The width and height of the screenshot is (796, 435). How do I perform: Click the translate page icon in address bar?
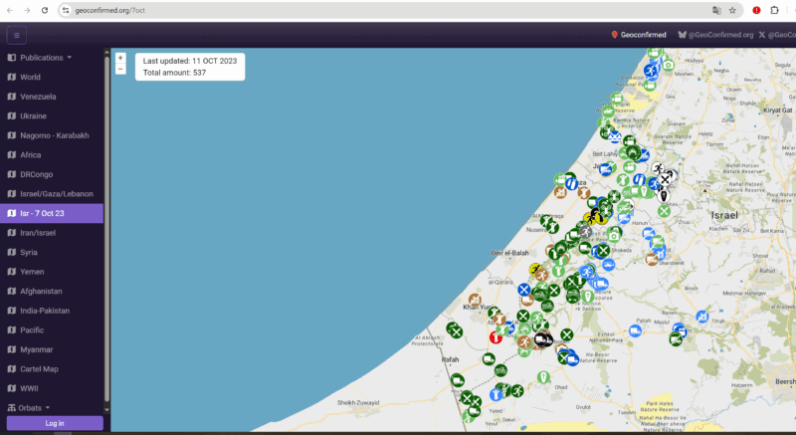714,10
